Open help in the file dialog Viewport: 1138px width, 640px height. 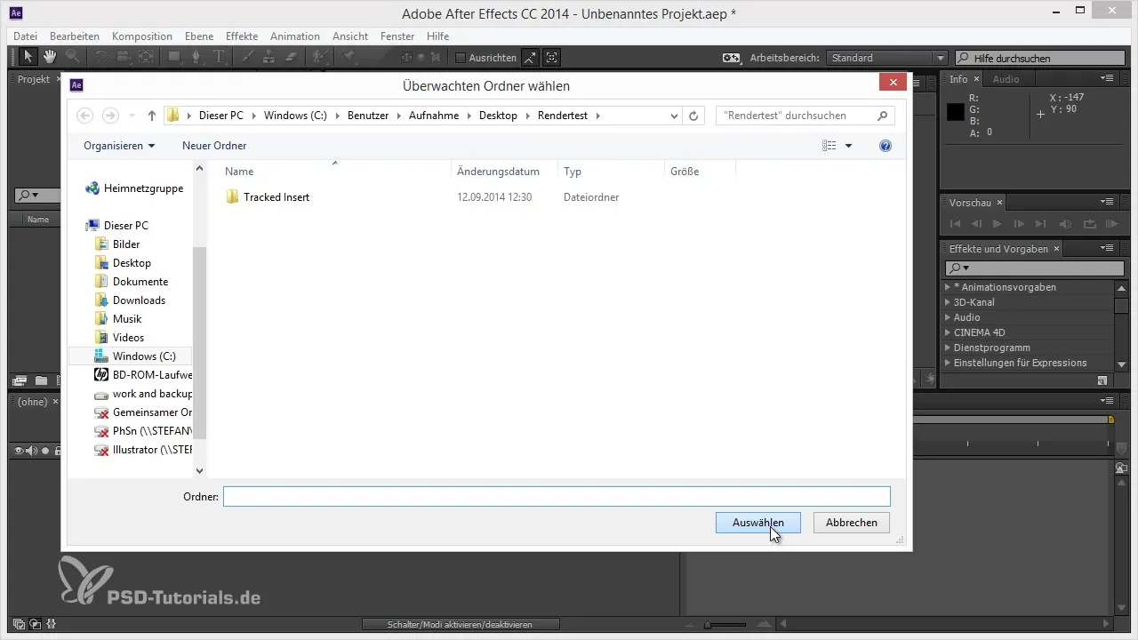click(885, 146)
